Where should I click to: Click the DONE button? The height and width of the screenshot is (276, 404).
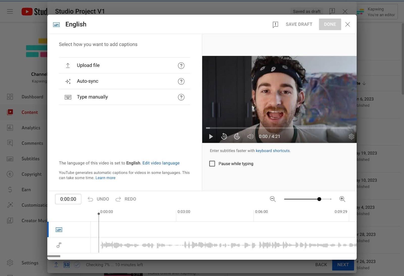click(x=330, y=24)
